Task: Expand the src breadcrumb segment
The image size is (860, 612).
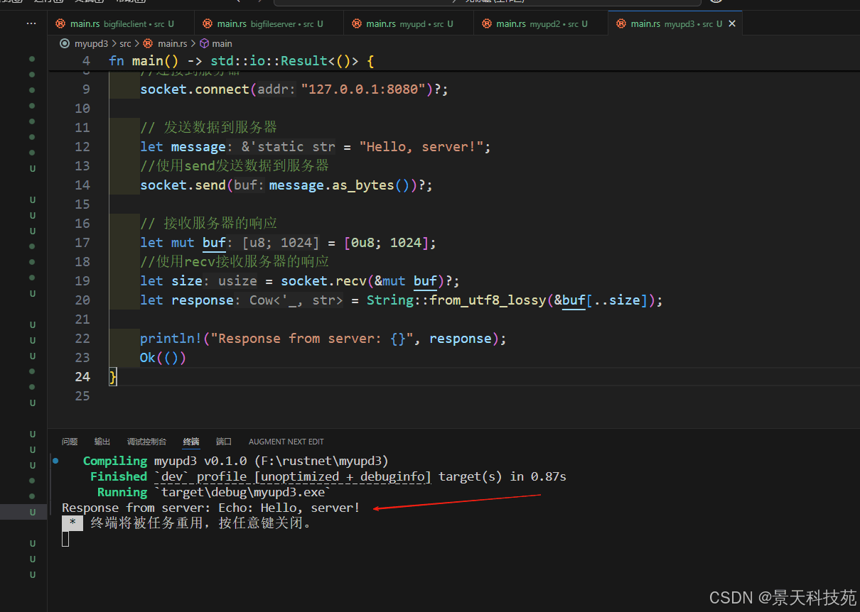Action: [x=125, y=44]
